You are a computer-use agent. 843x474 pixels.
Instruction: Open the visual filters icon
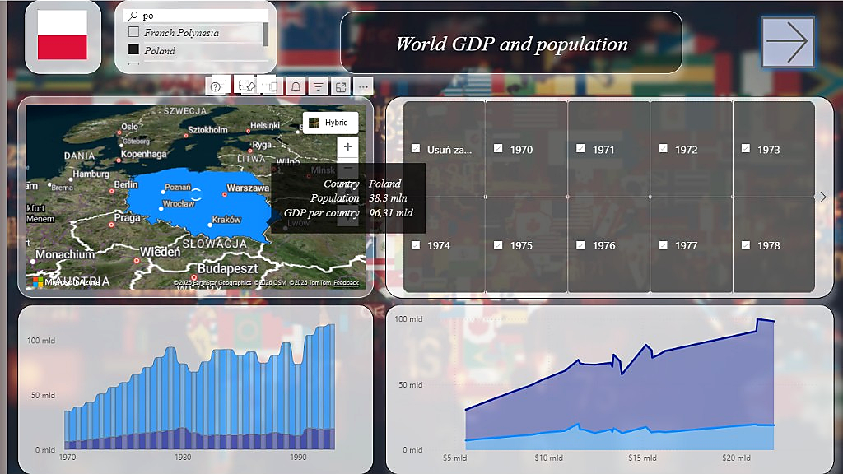coord(319,86)
